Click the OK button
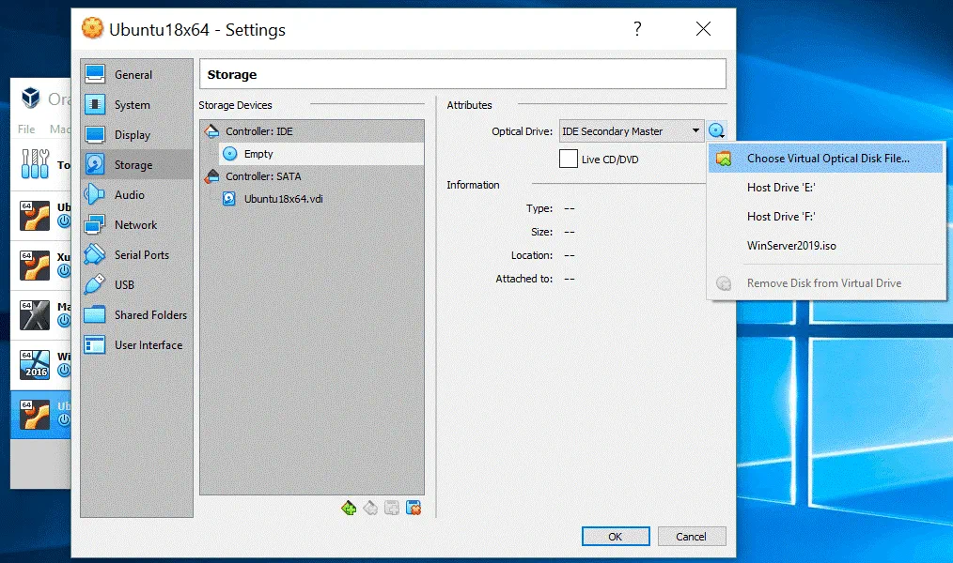 [x=615, y=537]
